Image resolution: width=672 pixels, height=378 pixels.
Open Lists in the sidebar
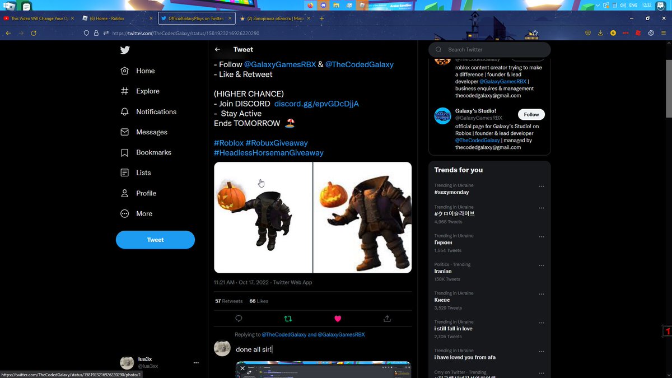[136, 172]
